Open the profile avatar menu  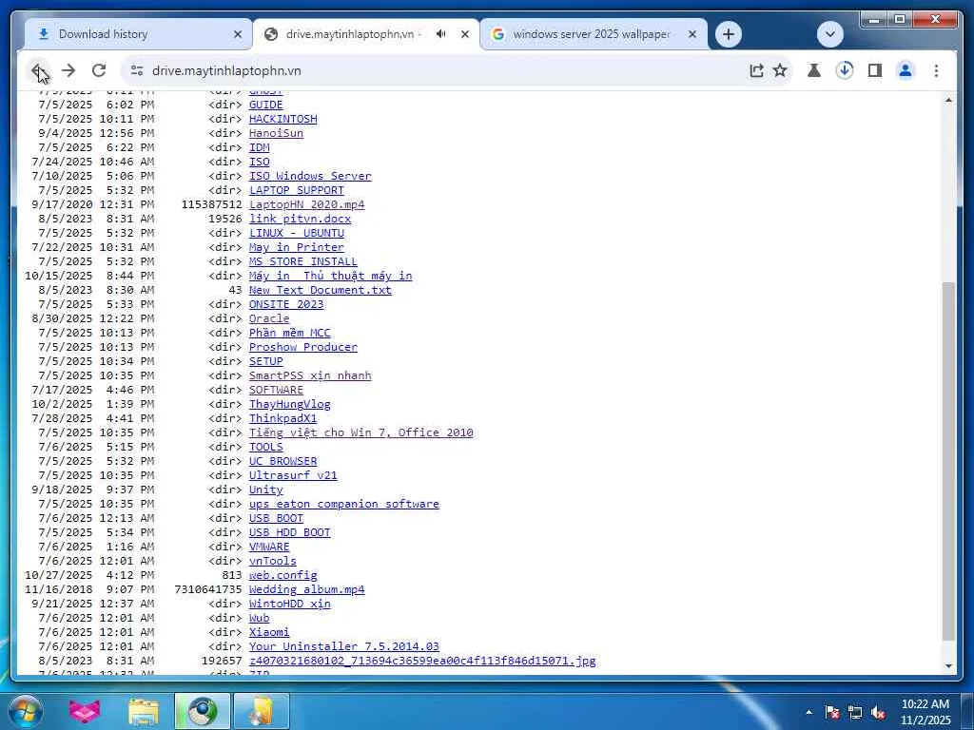(906, 70)
